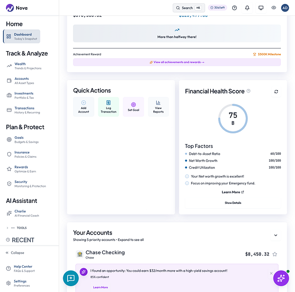
Task: Click Log Transaction quick action
Action: coord(109,107)
